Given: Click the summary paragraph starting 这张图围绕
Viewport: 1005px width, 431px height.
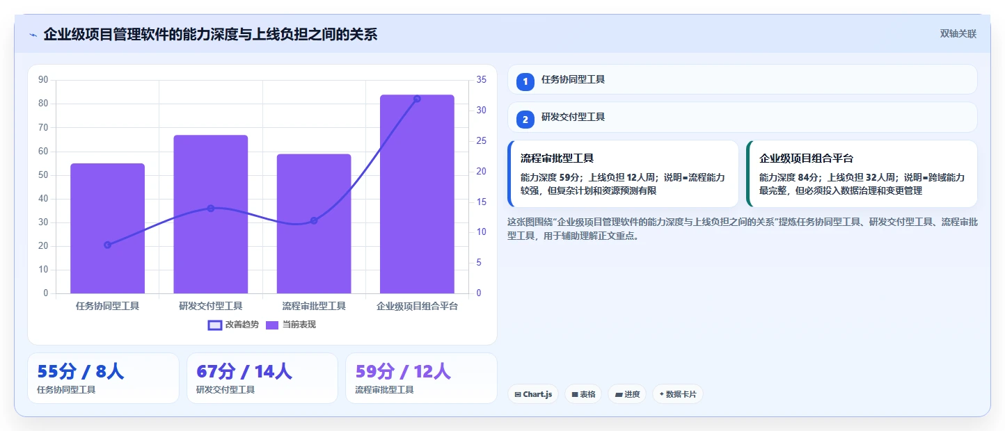Looking at the screenshot, I should pyautogui.click(x=743, y=229).
